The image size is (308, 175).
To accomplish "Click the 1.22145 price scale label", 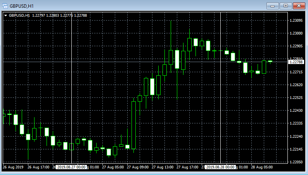I will tap(296, 149).
